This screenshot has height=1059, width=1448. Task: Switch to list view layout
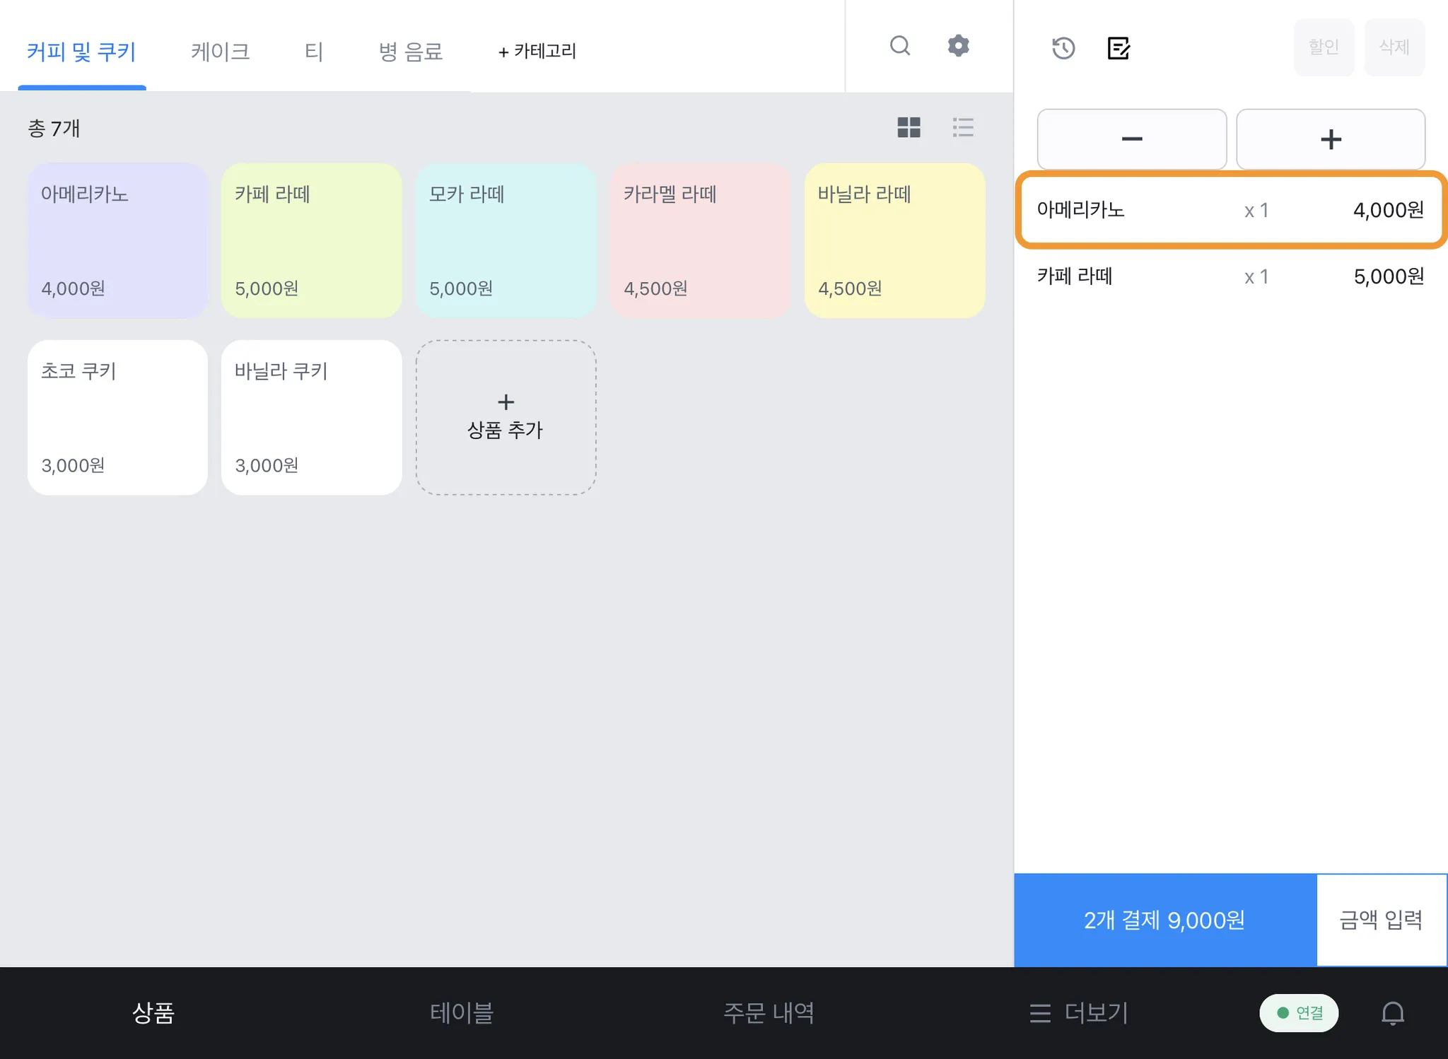(962, 127)
